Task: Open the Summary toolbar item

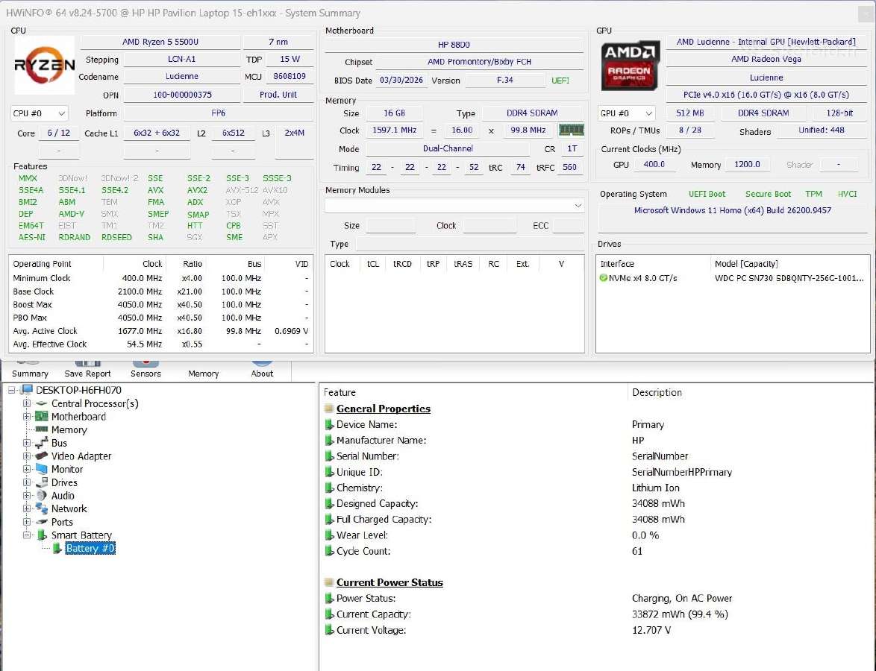Action: [x=30, y=370]
